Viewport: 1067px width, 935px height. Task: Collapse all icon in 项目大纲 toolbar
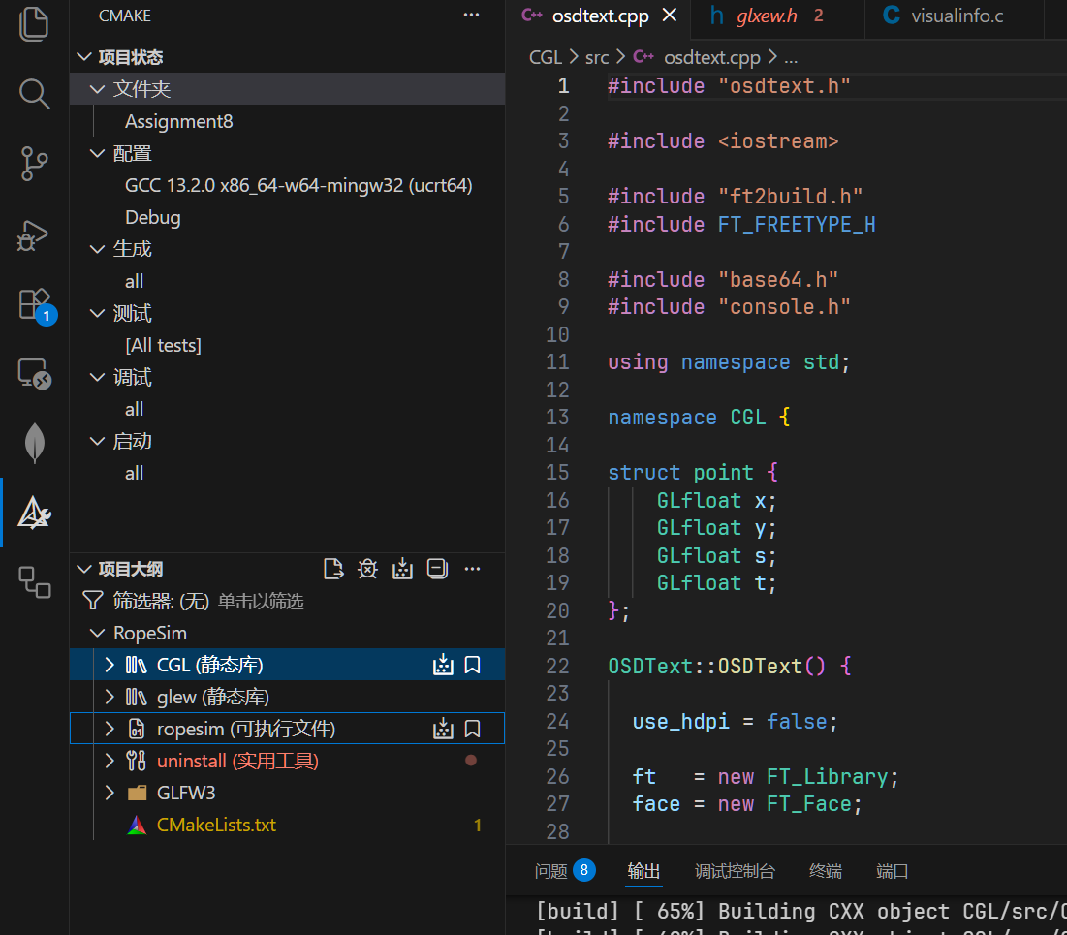pos(437,569)
